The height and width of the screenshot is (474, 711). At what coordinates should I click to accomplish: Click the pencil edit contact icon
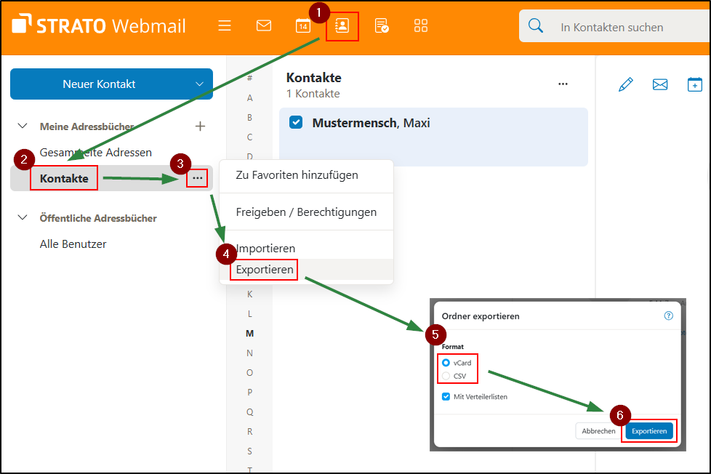point(625,84)
